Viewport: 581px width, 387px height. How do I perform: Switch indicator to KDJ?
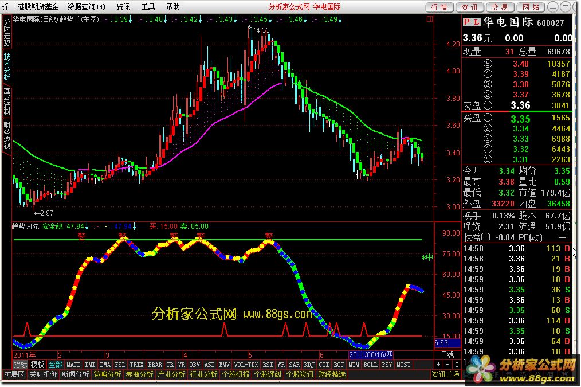tap(309, 365)
